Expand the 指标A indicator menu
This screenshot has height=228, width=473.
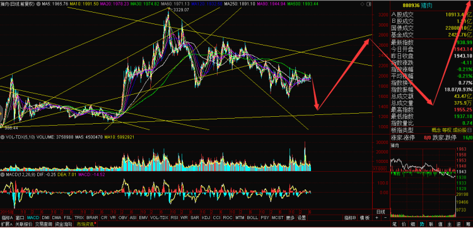(x=8, y=218)
